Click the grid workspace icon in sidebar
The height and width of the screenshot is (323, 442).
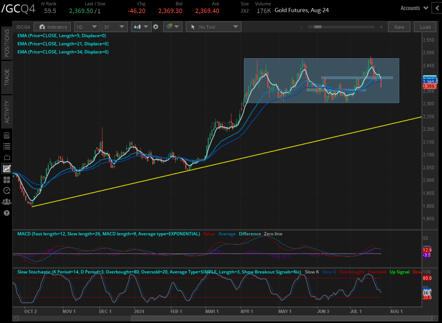(7, 180)
